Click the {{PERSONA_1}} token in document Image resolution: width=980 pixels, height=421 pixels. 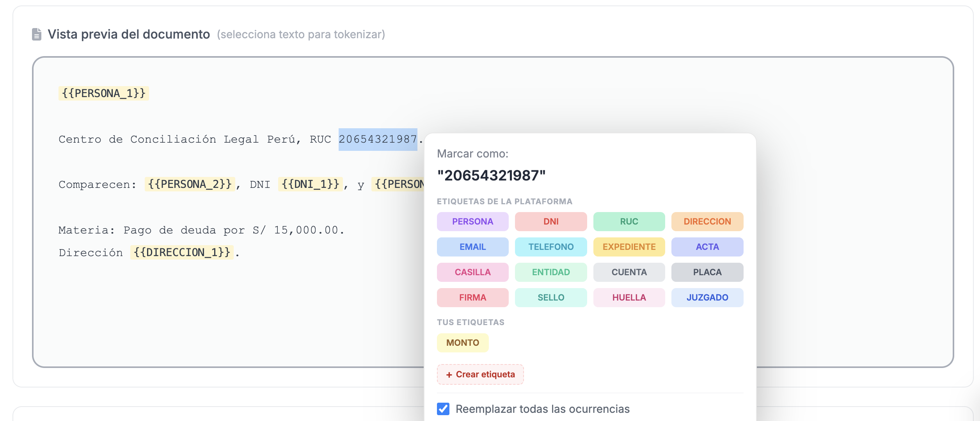click(104, 94)
